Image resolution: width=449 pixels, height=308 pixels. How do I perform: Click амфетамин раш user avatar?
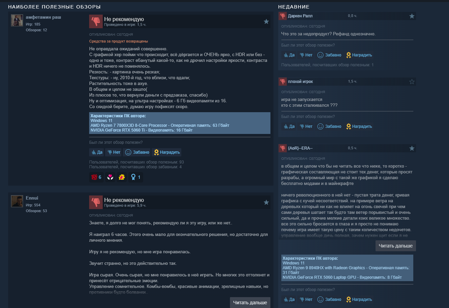pyautogui.click(x=17, y=20)
